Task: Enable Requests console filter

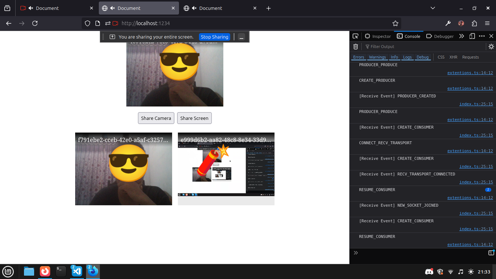Action: 470,57
